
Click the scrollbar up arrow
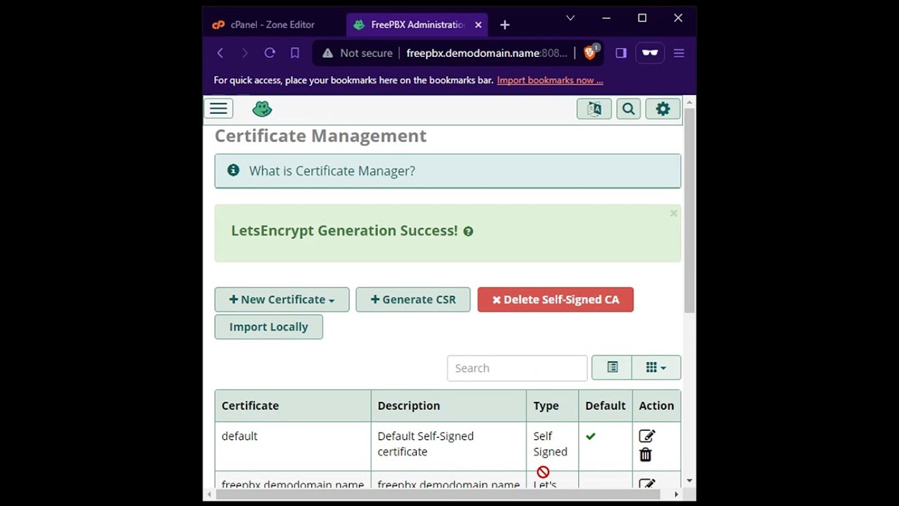[689, 103]
